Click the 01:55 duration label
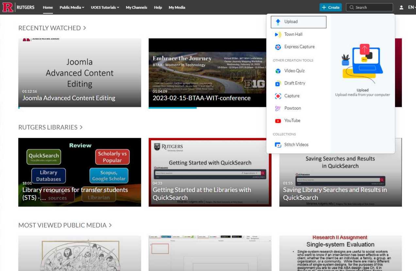This screenshot has height=271, width=416. [288, 183]
